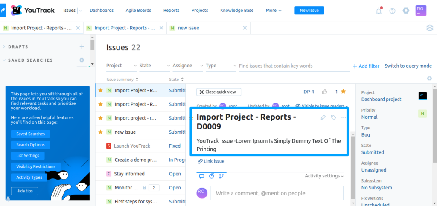Click the New Issue button

[309, 10]
